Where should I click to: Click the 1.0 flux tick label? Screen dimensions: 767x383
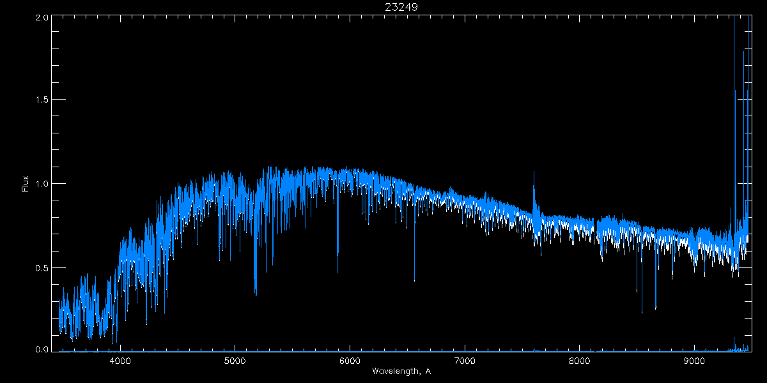(42, 184)
